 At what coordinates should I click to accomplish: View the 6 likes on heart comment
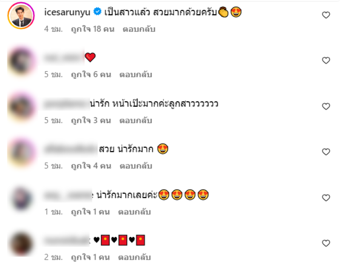click(91, 75)
